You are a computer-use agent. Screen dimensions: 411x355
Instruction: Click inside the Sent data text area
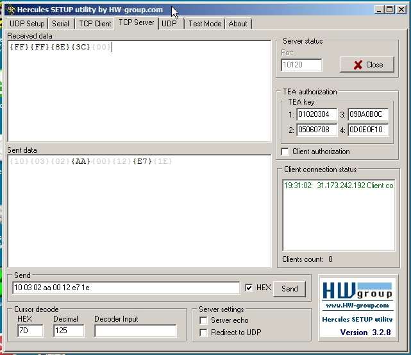139,211
